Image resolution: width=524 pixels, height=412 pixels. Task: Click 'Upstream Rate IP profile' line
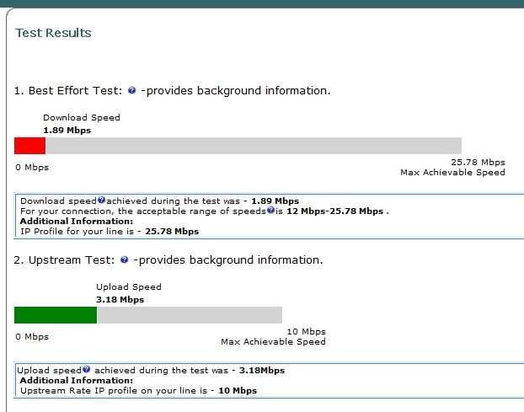[x=138, y=391]
